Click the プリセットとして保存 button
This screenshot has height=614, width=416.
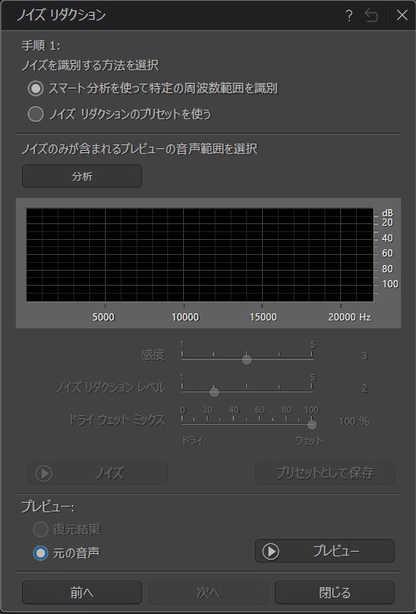(x=324, y=473)
